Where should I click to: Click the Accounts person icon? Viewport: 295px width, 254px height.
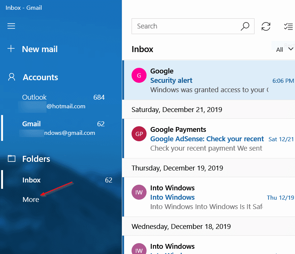pos(12,77)
